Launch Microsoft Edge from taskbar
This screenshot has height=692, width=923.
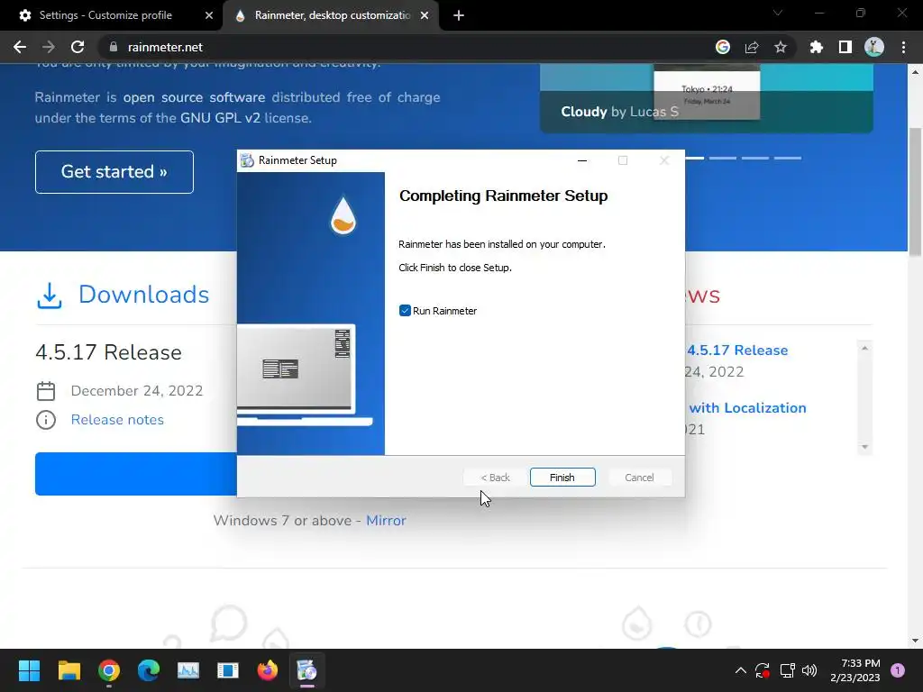click(x=149, y=670)
